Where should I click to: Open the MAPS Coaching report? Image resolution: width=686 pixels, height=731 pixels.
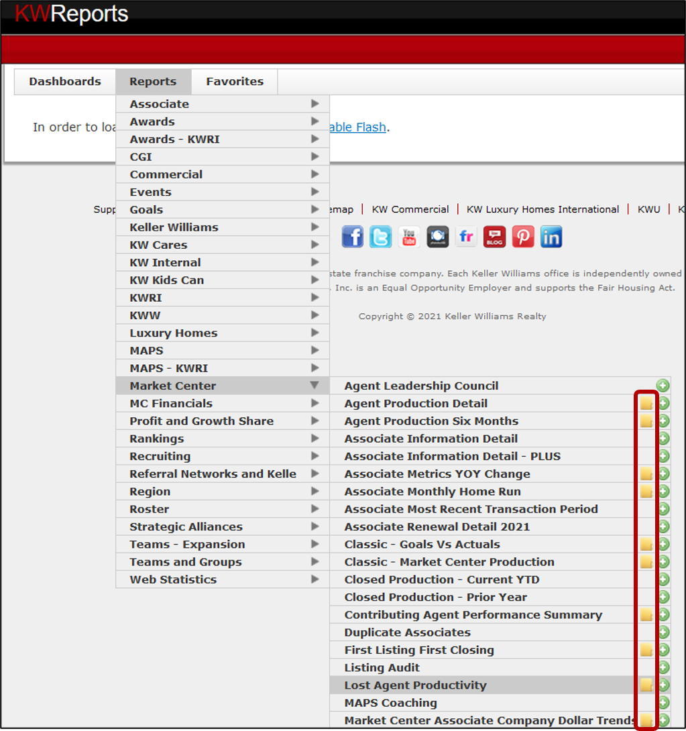click(390, 703)
